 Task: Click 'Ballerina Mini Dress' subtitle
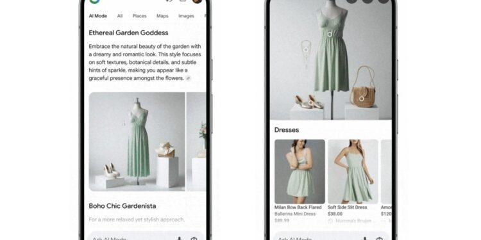click(x=295, y=214)
